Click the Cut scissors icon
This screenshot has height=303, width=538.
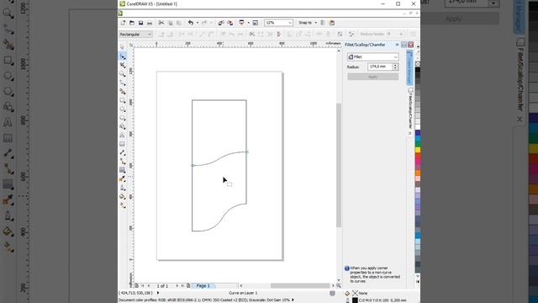tap(161, 23)
